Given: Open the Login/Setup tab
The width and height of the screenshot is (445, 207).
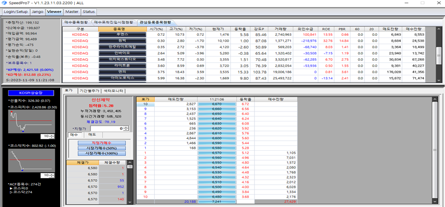Looking at the screenshot, I should (x=16, y=11).
